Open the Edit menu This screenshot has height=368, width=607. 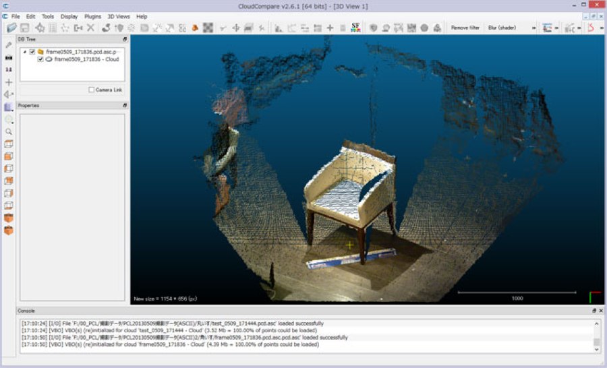click(30, 16)
